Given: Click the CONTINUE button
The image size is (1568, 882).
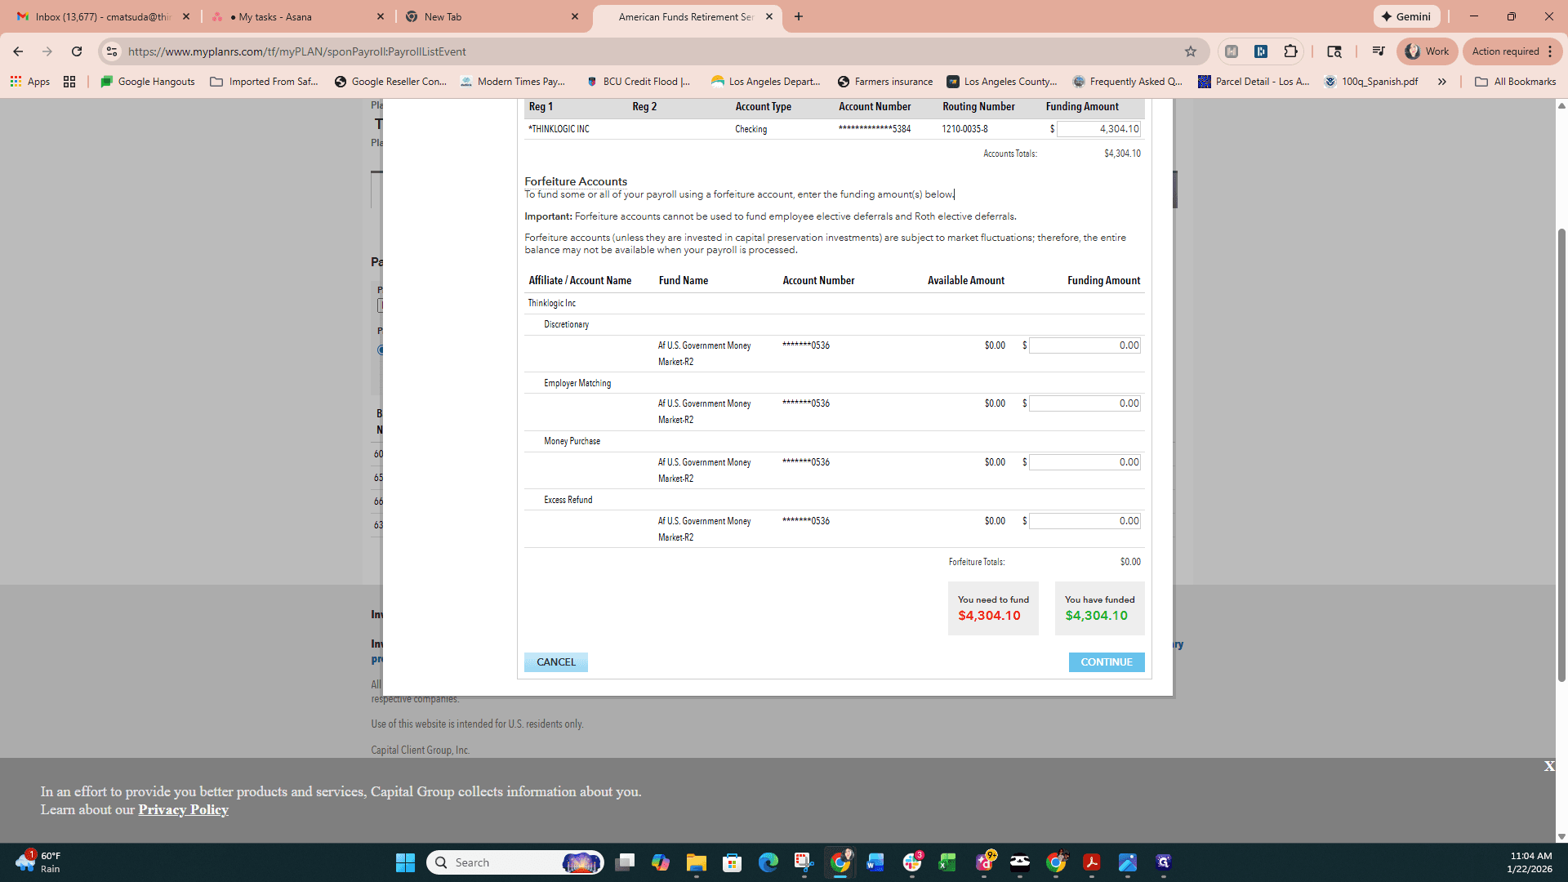Looking at the screenshot, I should point(1107,662).
